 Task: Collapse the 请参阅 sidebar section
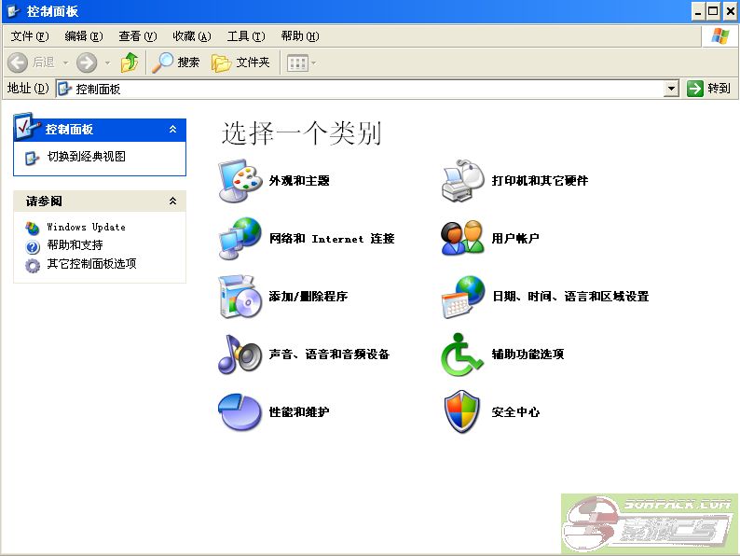172,202
